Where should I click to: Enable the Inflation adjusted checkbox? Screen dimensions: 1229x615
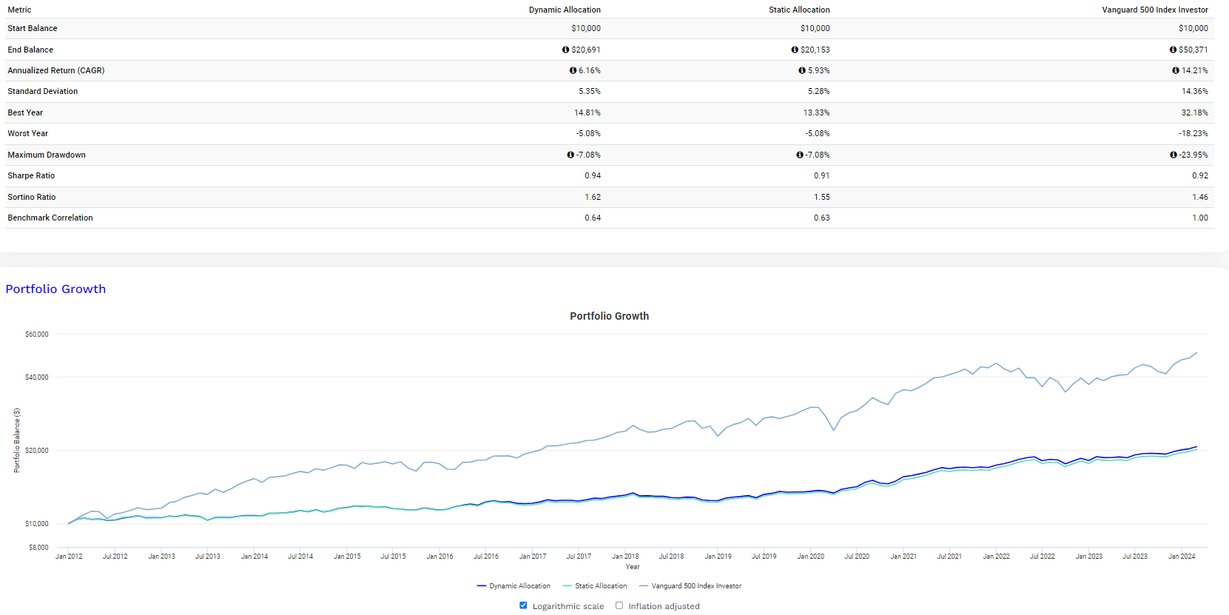619,605
